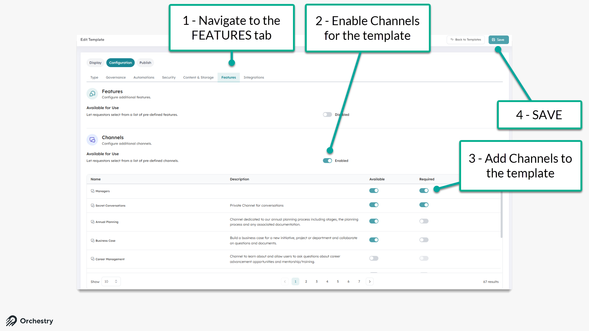The height and width of the screenshot is (331, 589).
Task: Open the Automations sub-tab
Action: [144, 78]
